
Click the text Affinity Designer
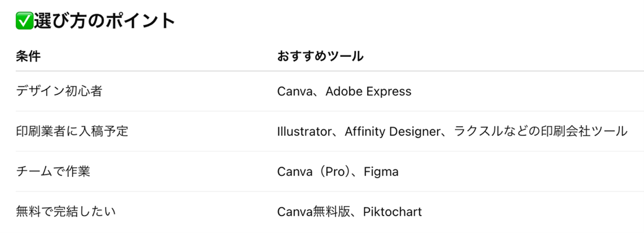tap(391, 131)
